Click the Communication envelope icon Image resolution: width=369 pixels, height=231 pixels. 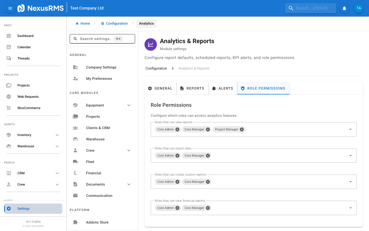tap(75, 195)
